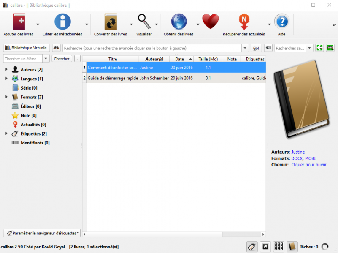Viewport: 338px width, 253px height.
Task: Click the jobs spinner icon
Action: click(325, 247)
